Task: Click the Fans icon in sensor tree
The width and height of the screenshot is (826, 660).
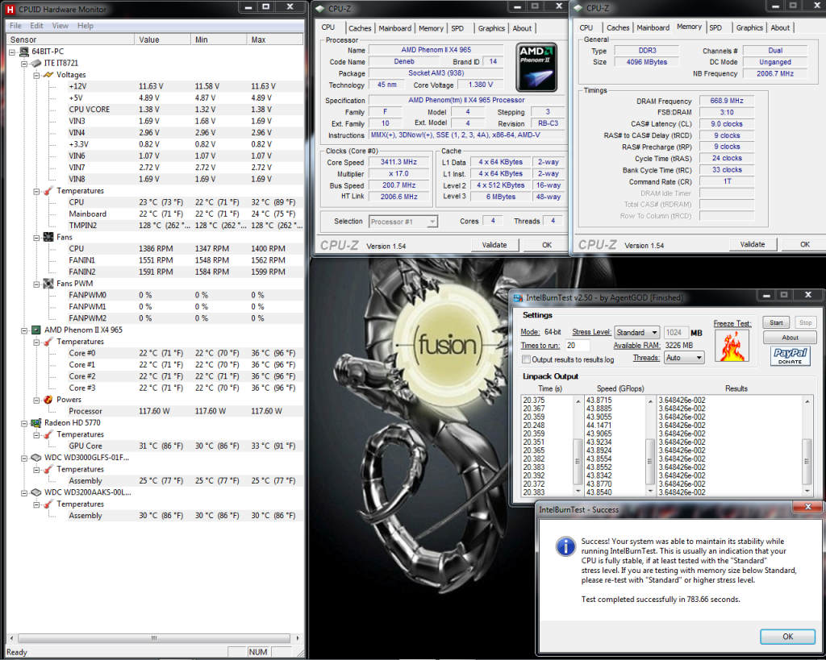Action: tap(48, 238)
